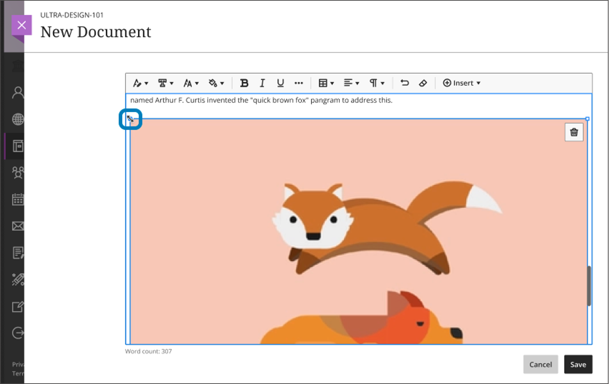
Task: Open the Insert menu
Action: [461, 83]
